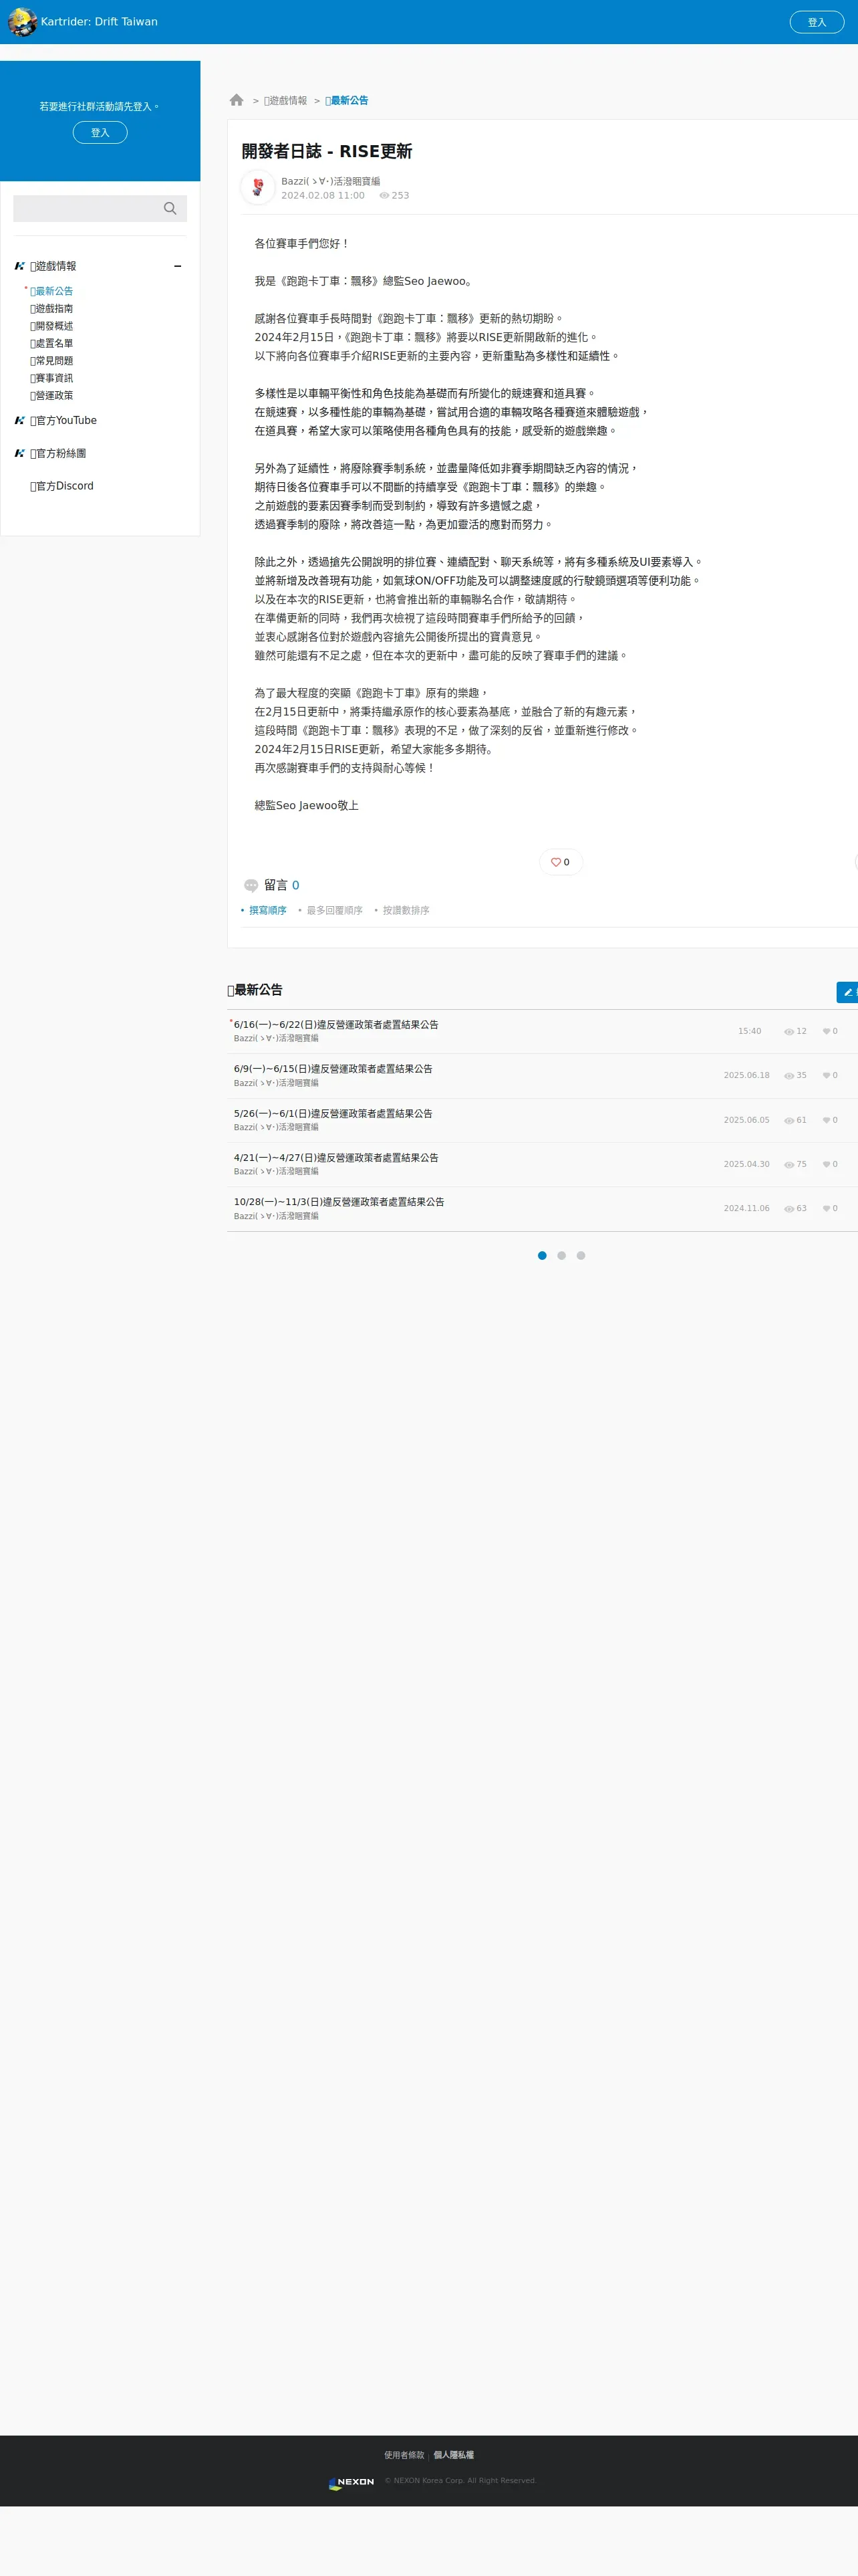
Task: Click the 15:40 timestamp in the list
Action: (749, 1031)
